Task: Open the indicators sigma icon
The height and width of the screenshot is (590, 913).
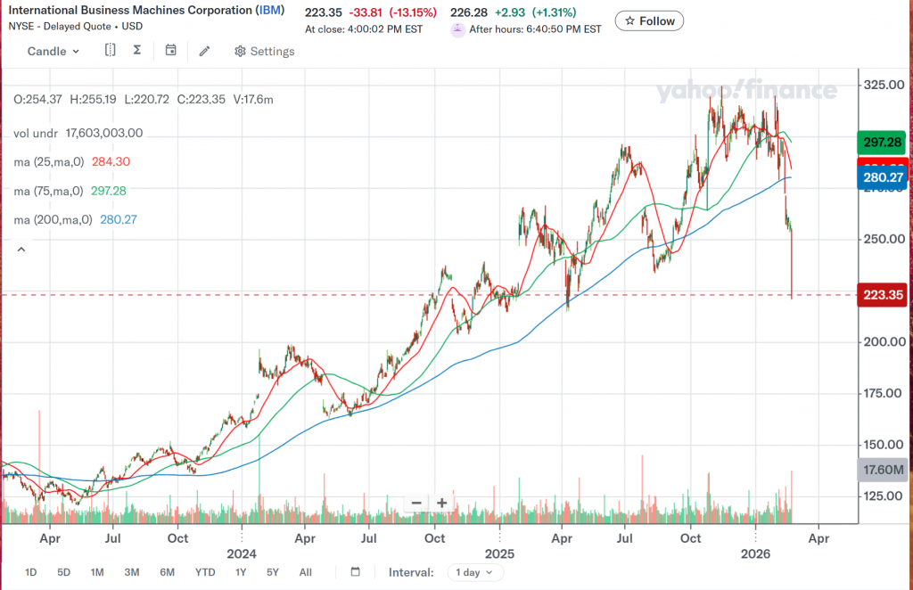Action: coord(136,51)
